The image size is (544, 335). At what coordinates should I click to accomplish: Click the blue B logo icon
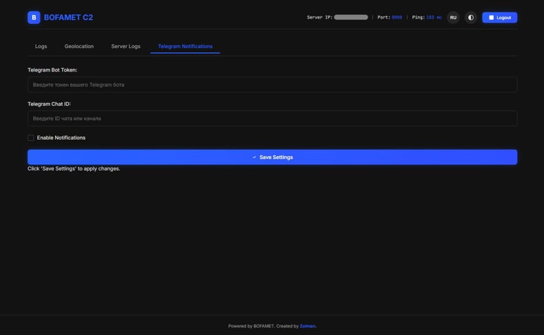click(x=34, y=17)
